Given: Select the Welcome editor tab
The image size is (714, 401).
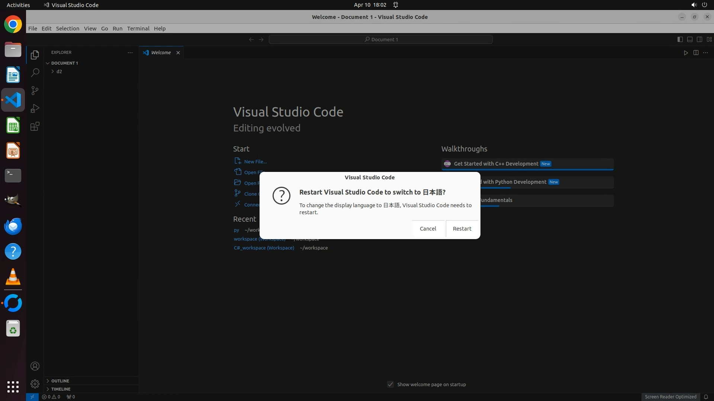Looking at the screenshot, I should pyautogui.click(x=161, y=53).
